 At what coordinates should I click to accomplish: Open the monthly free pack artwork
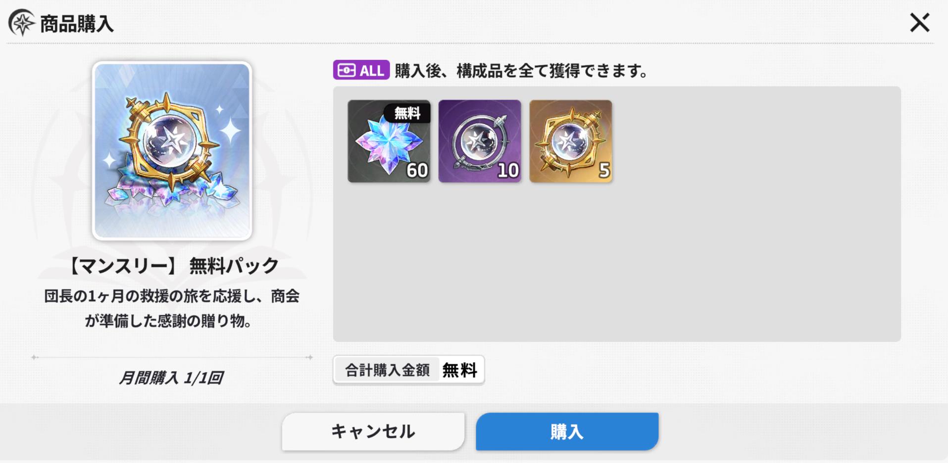click(172, 150)
